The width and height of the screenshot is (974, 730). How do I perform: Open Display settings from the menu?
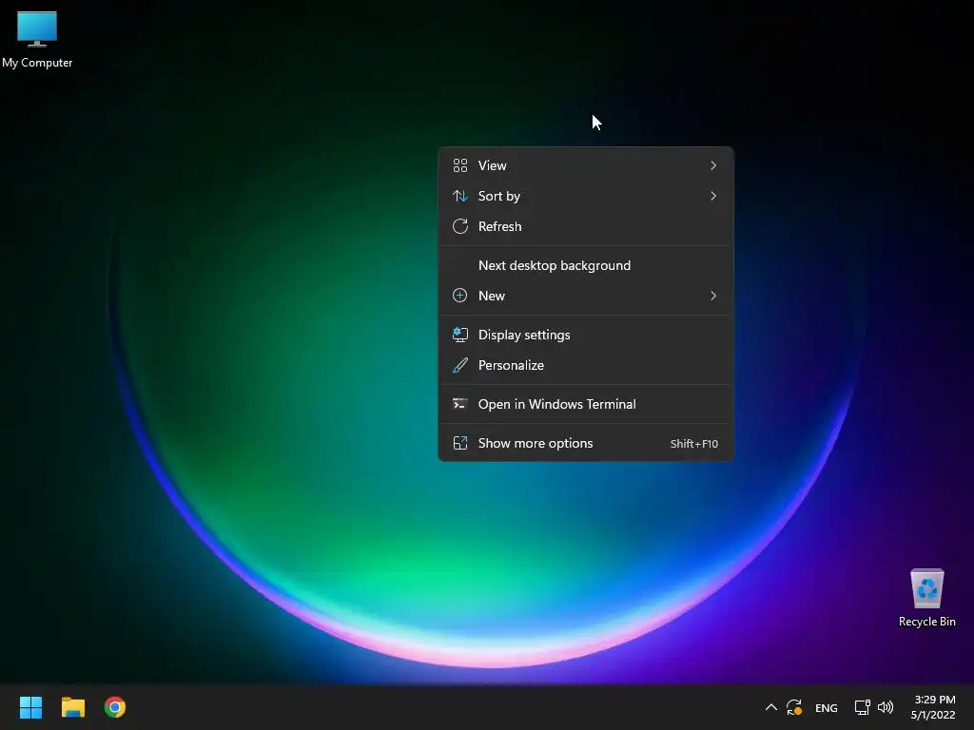point(586,336)
